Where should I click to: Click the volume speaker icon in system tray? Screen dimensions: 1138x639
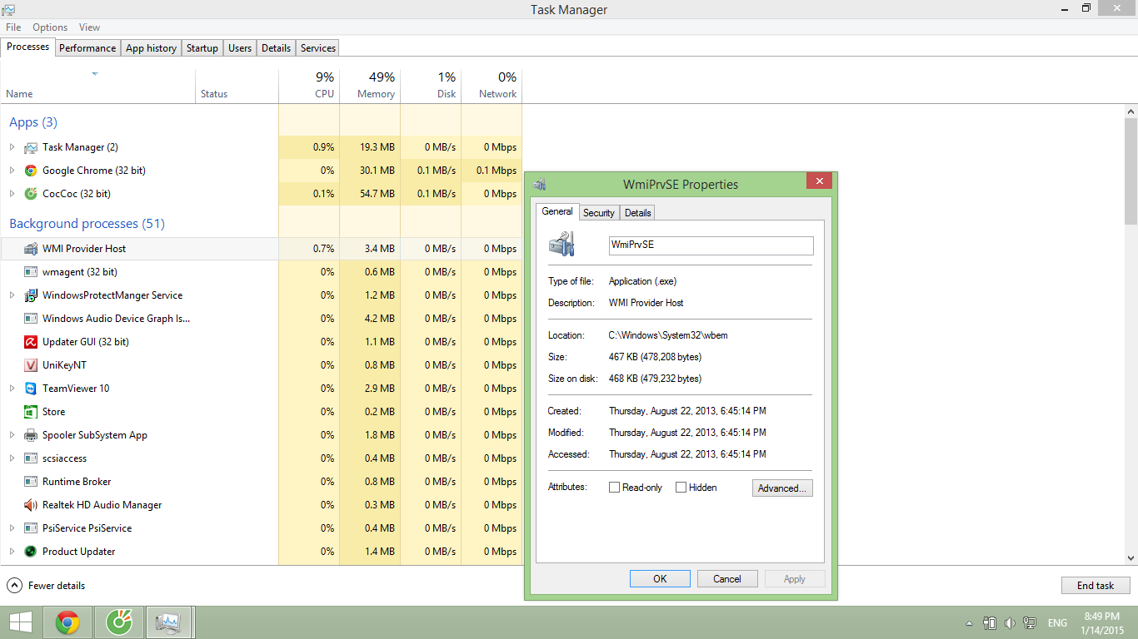tap(1010, 623)
